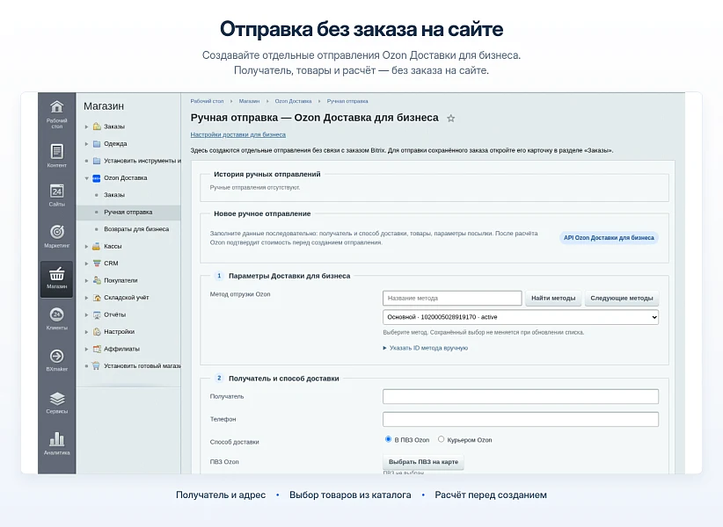Expand the Кассы tree arrow

pyautogui.click(x=87, y=246)
